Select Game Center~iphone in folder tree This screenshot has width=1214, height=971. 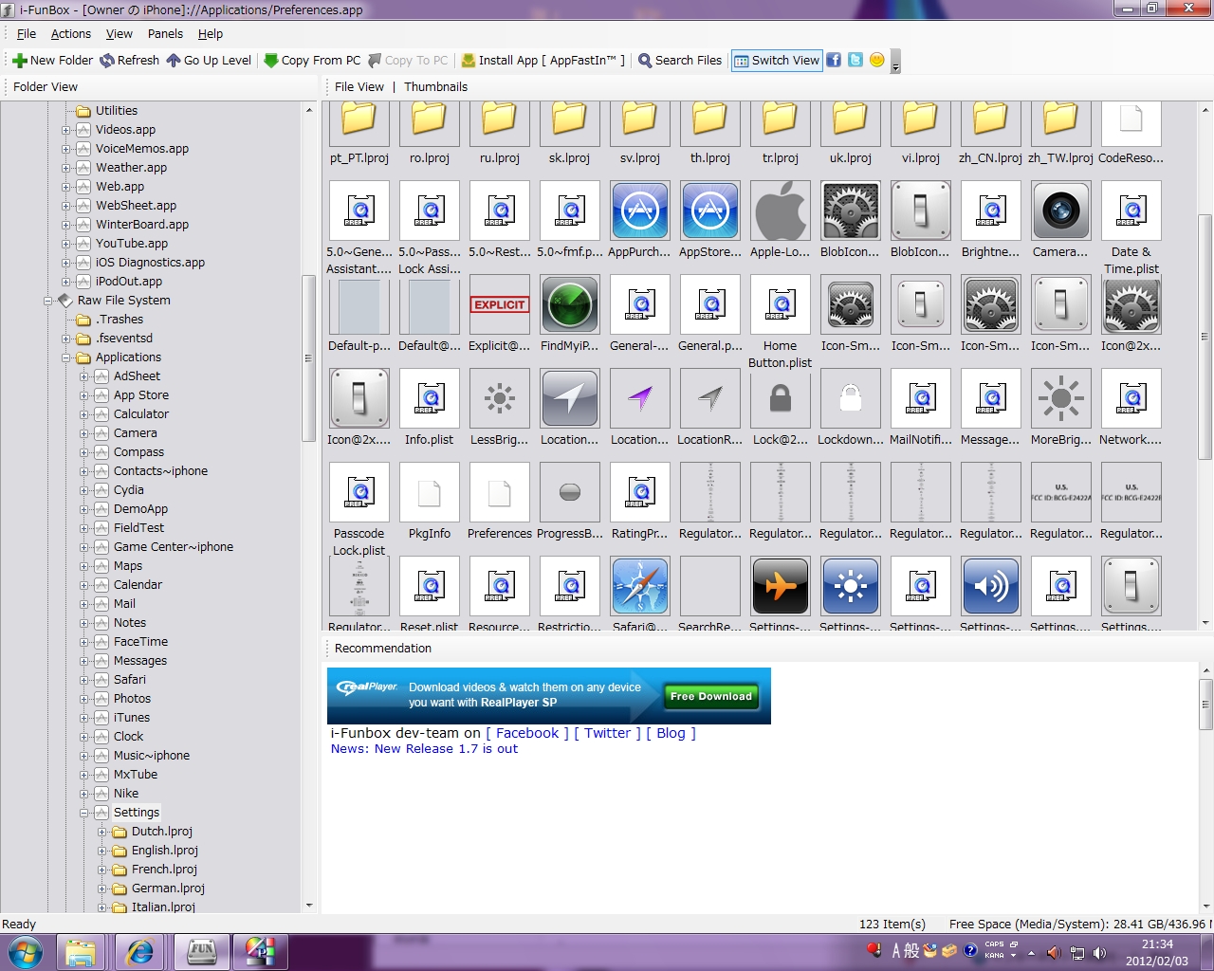tap(174, 547)
